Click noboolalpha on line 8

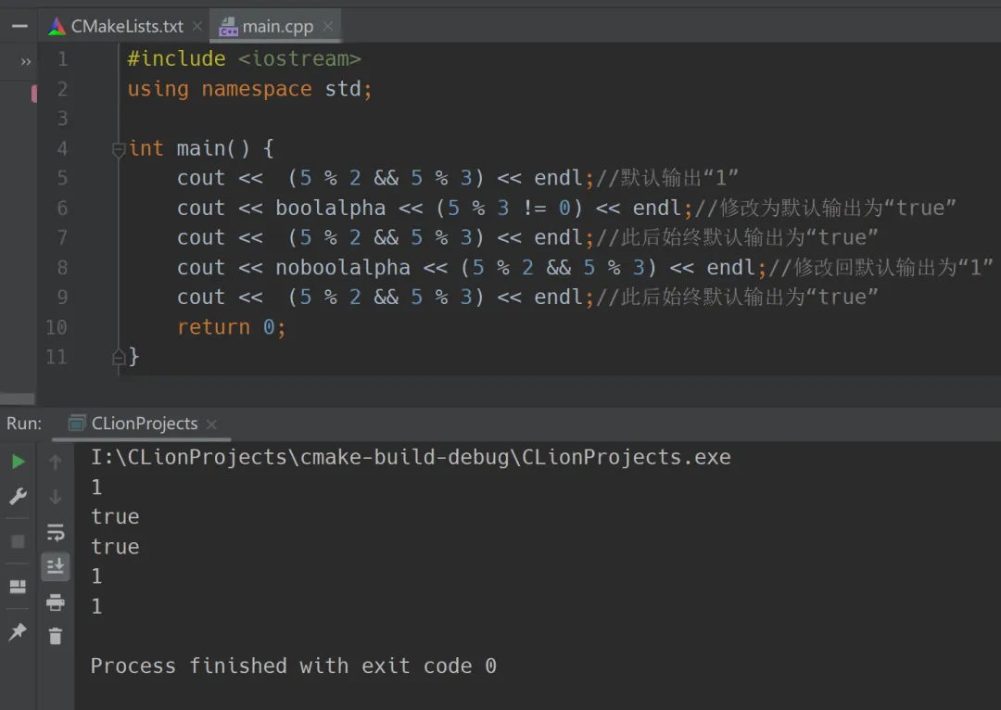point(343,267)
